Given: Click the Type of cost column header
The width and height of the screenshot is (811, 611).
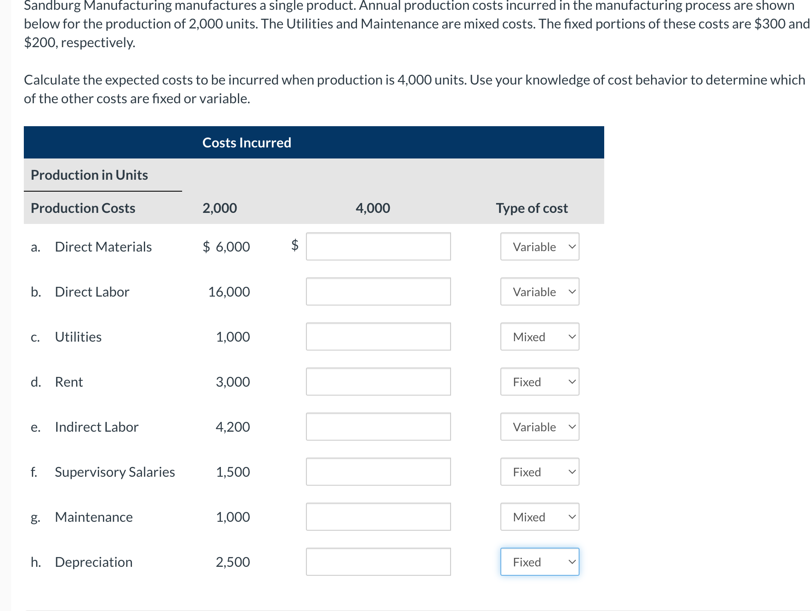Looking at the screenshot, I should tap(532, 208).
